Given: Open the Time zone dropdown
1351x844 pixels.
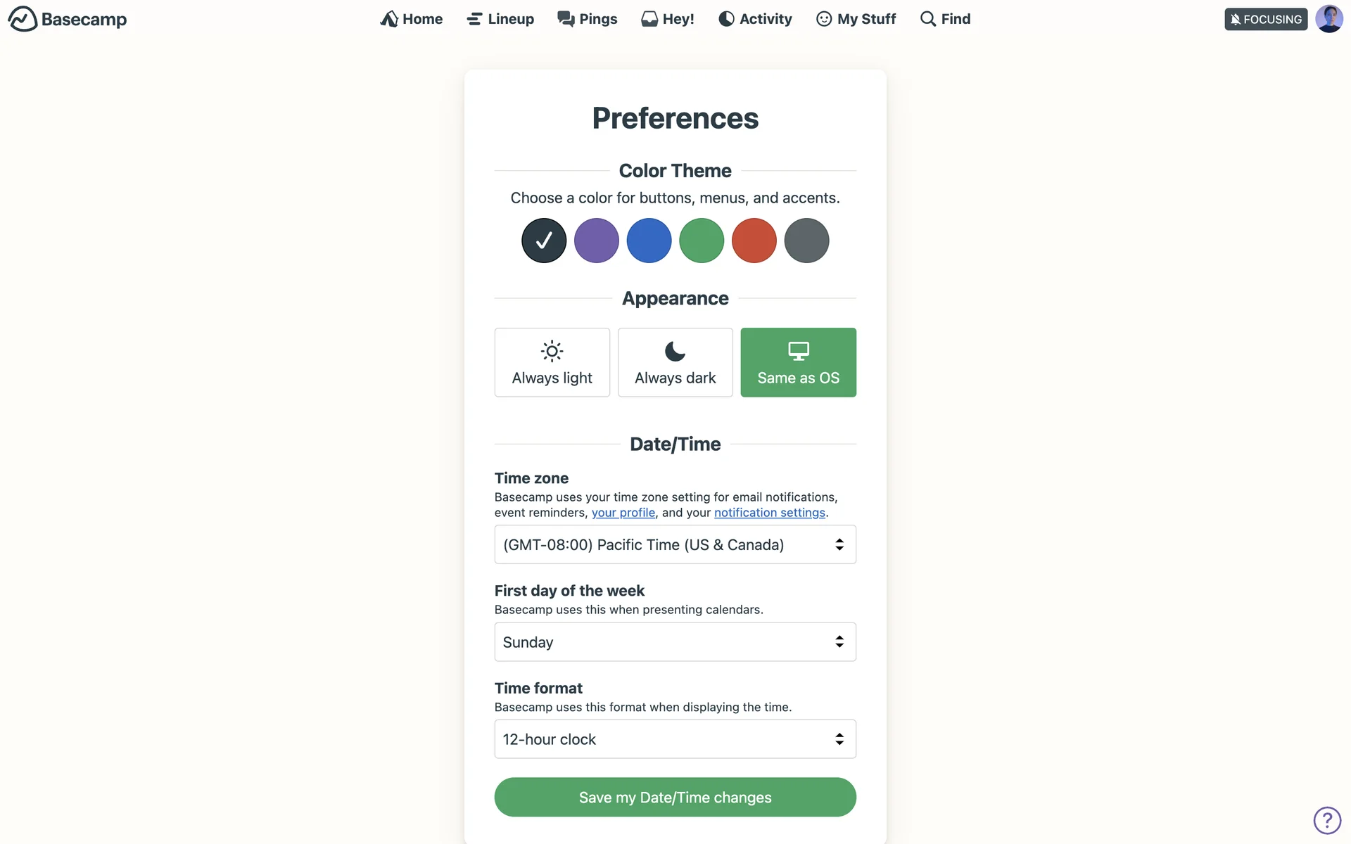Looking at the screenshot, I should pyautogui.click(x=675, y=544).
